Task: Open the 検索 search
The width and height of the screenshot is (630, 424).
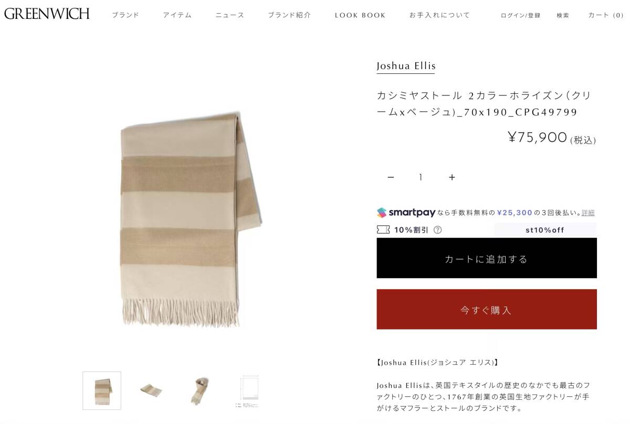Action: 563,15
